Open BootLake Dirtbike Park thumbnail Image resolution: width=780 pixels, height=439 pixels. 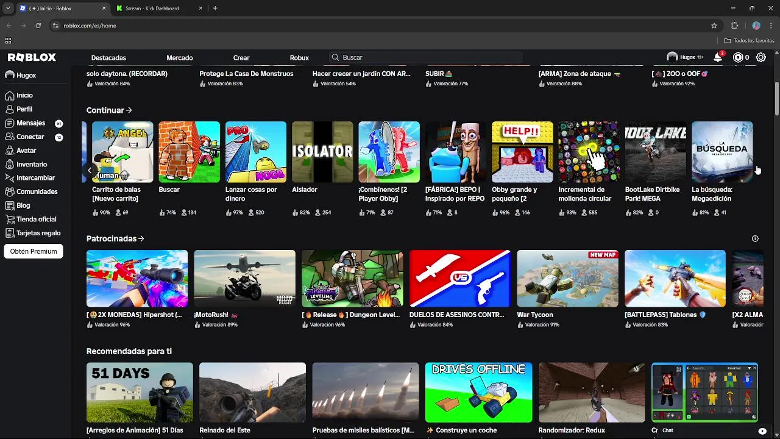[x=656, y=152]
